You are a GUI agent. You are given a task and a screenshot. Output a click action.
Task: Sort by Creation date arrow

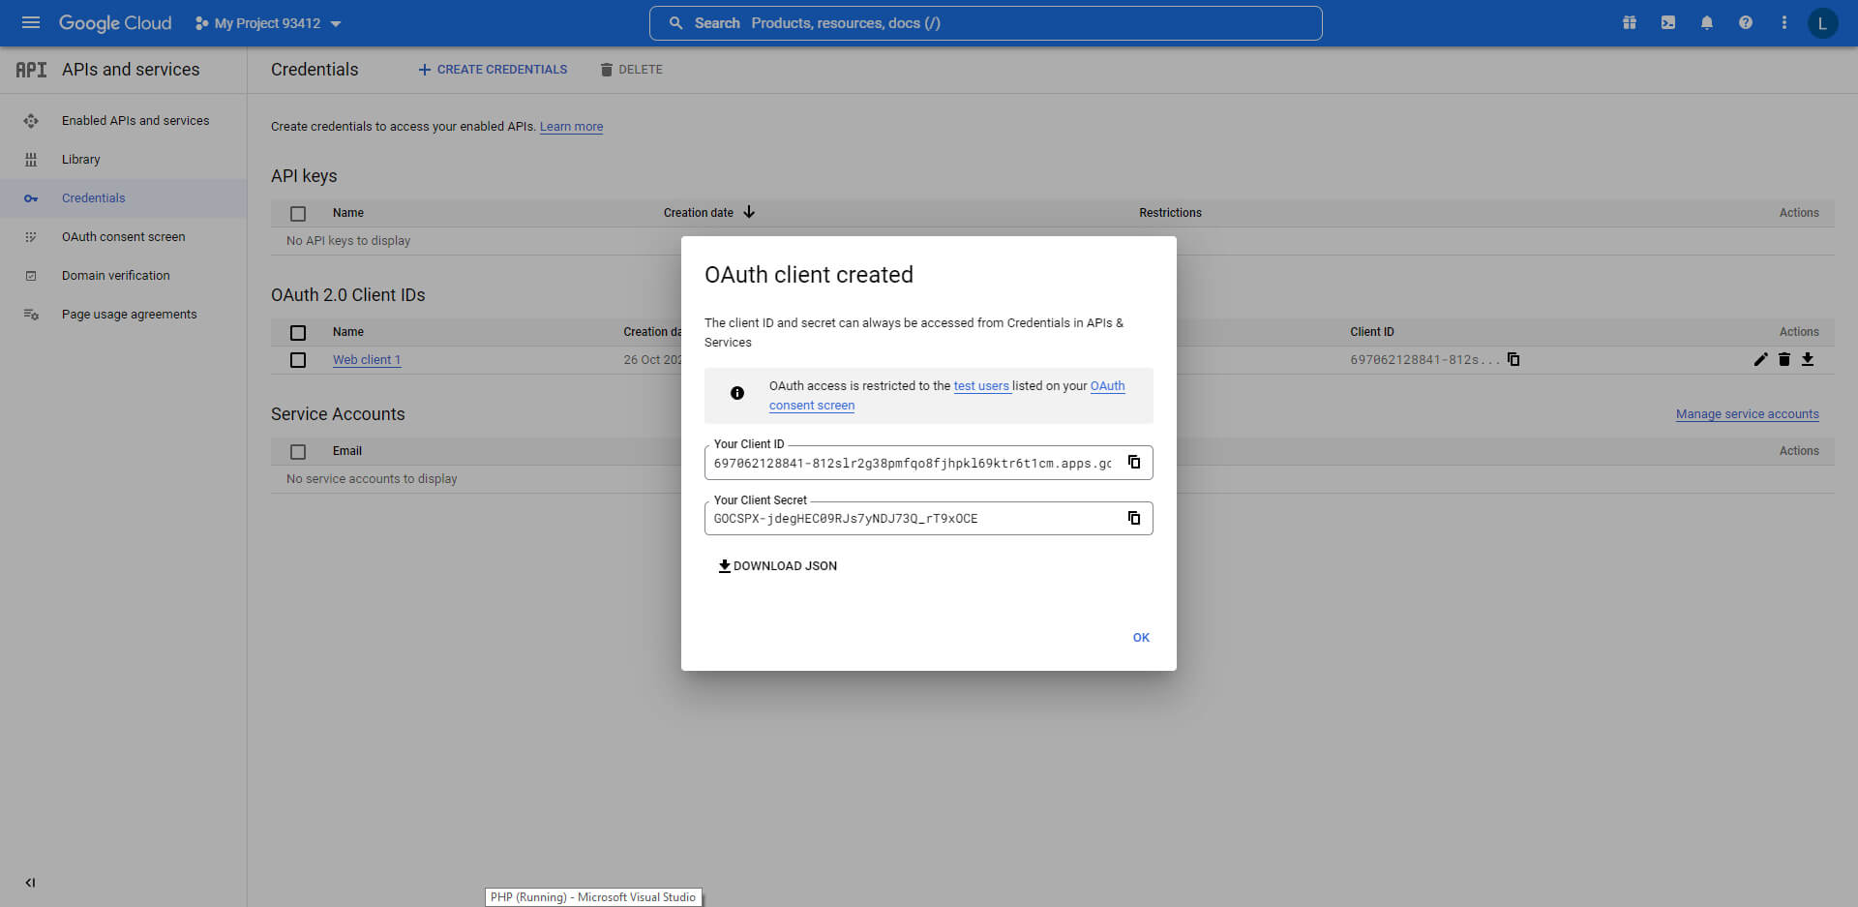tap(749, 212)
